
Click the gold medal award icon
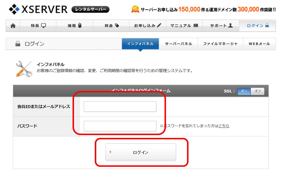(135, 9)
